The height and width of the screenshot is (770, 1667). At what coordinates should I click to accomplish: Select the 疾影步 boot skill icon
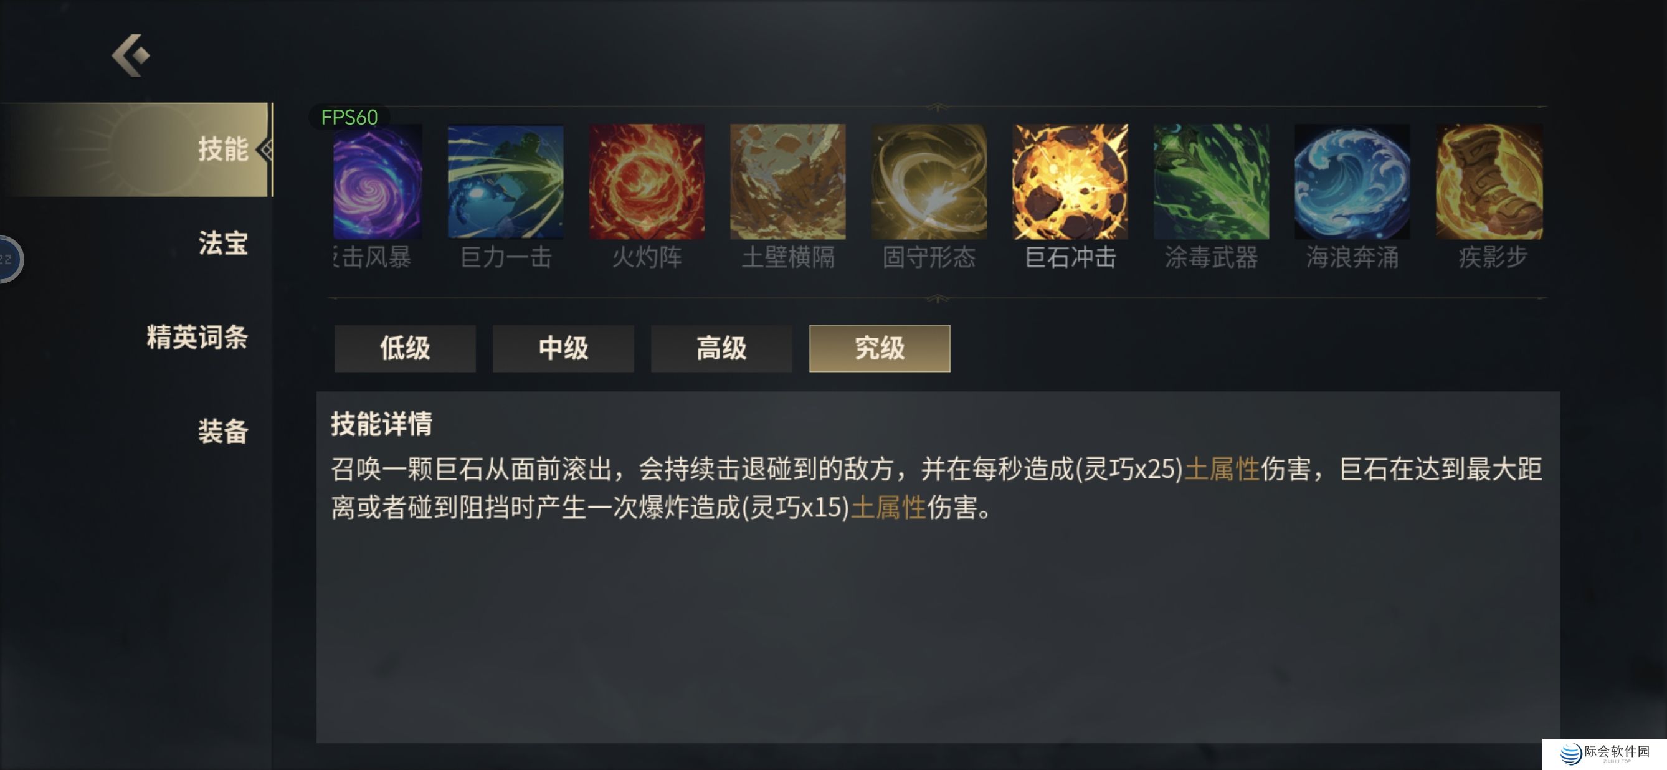click(1489, 182)
